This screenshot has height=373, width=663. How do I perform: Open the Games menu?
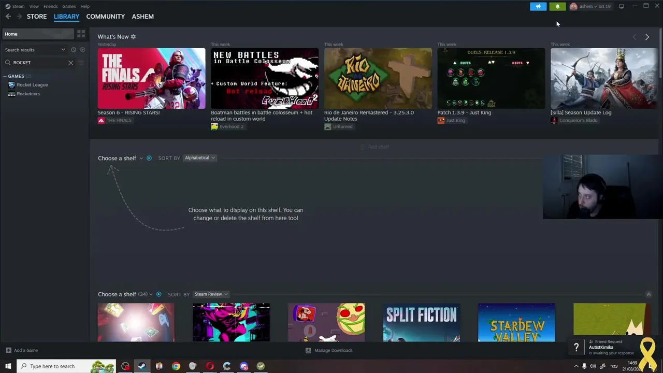[69, 6]
